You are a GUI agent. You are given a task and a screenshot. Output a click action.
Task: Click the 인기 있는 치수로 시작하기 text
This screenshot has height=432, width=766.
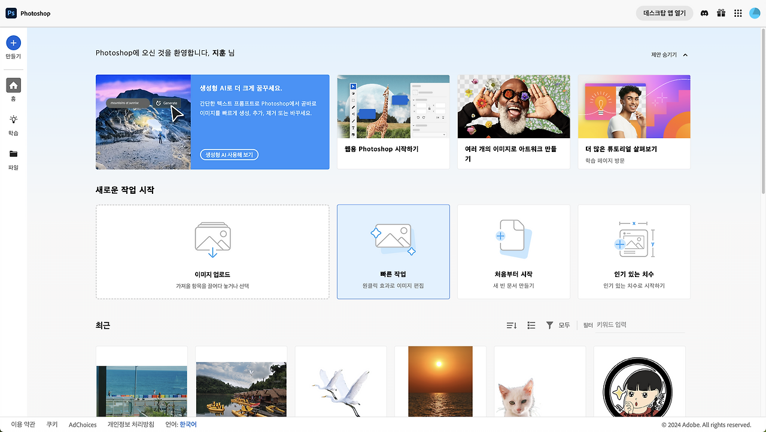pos(634,286)
